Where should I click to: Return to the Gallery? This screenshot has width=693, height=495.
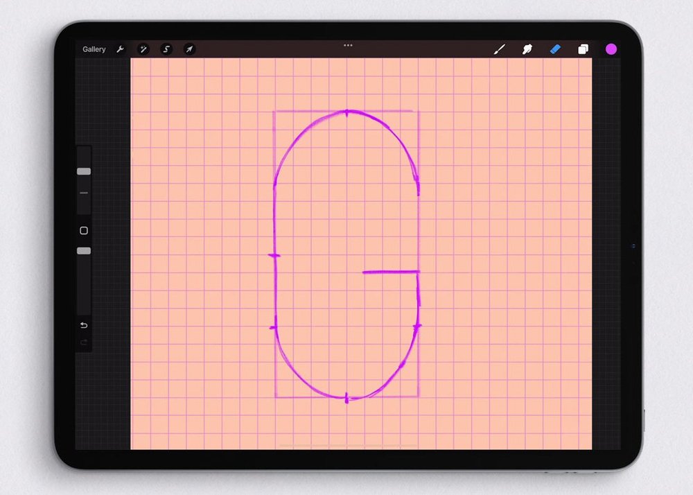pyautogui.click(x=93, y=49)
